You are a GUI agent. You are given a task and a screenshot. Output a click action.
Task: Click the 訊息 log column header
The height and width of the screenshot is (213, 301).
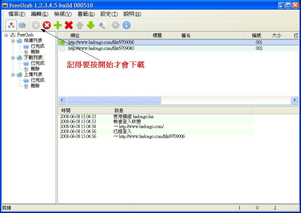(182, 110)
